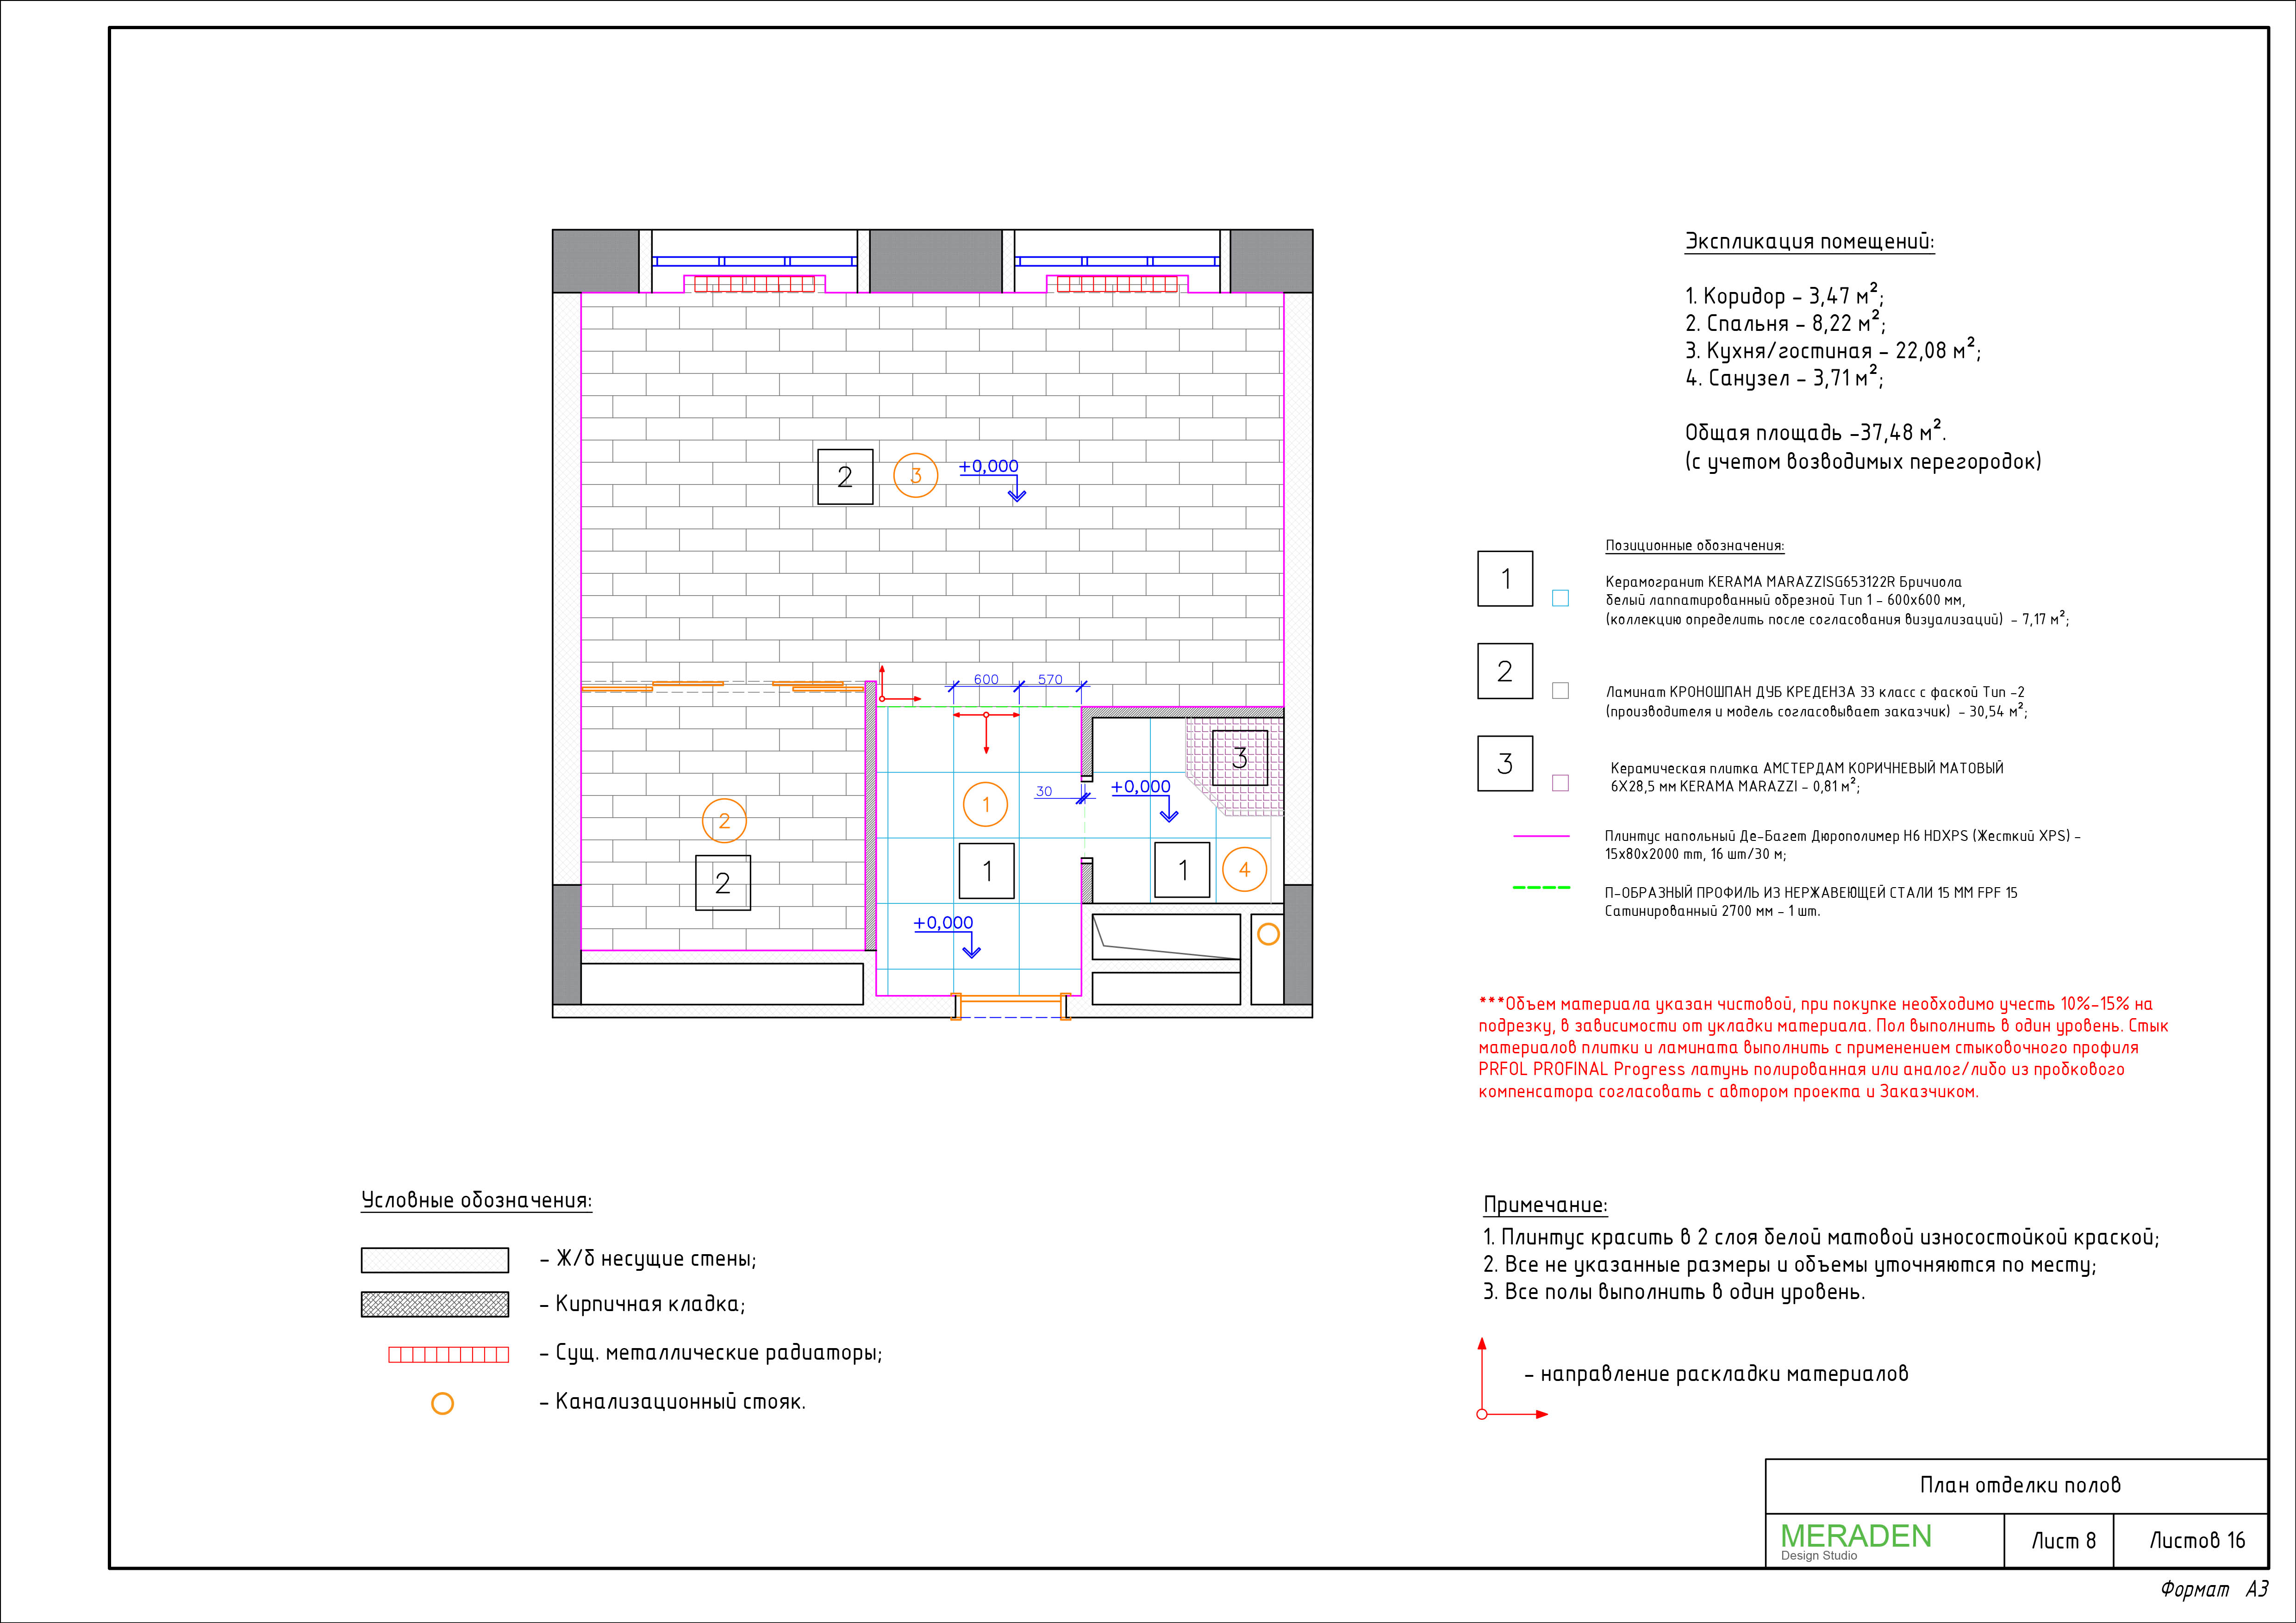Screen dimensions: 2296x1623
Task: Click the square tag 2 in the bedroom
Action: coord(723,883)
